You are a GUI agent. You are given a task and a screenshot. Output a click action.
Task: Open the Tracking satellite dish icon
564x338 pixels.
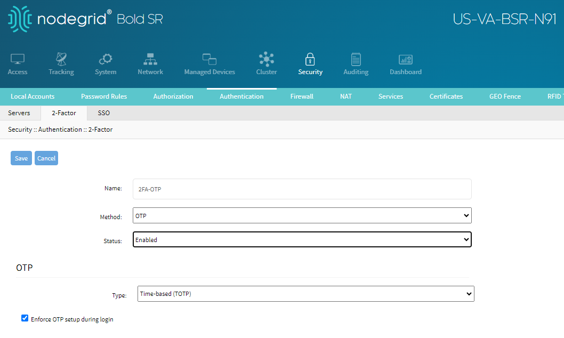click(61, 59)
